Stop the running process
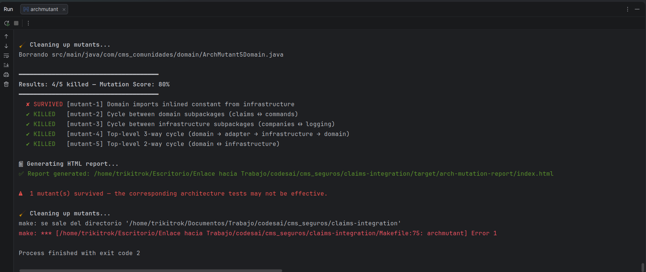646x272 pixels. [16, 23]
